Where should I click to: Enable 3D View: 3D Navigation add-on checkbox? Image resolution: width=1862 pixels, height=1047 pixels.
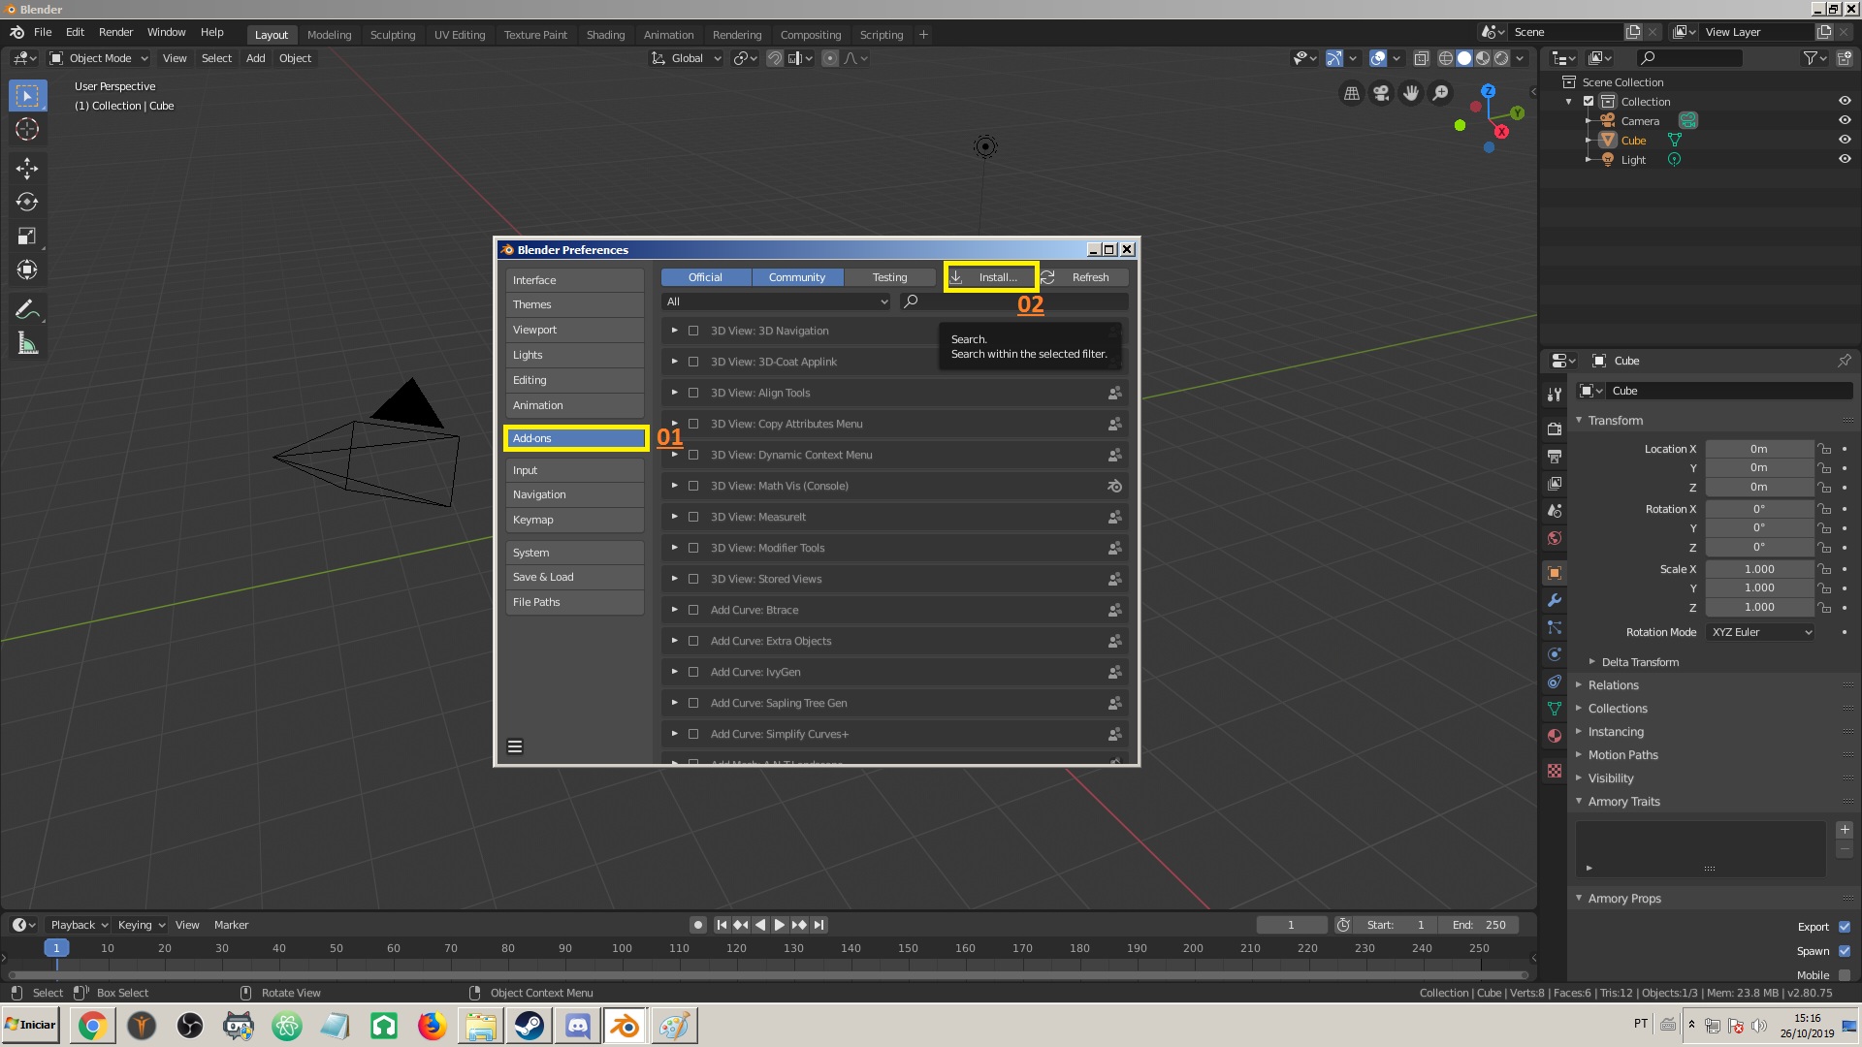(x=693, y=331)
